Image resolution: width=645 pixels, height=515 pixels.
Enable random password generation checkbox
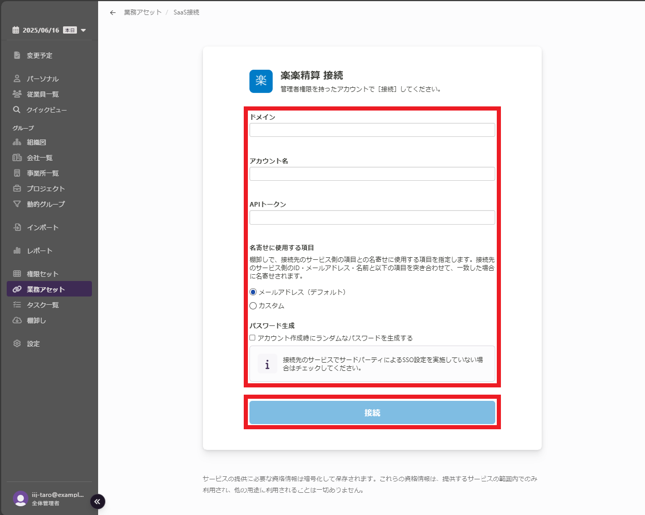click(253, 338)
